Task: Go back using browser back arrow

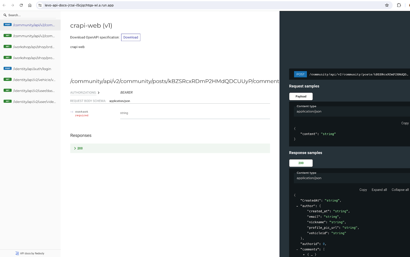Action: click(4, 5)
